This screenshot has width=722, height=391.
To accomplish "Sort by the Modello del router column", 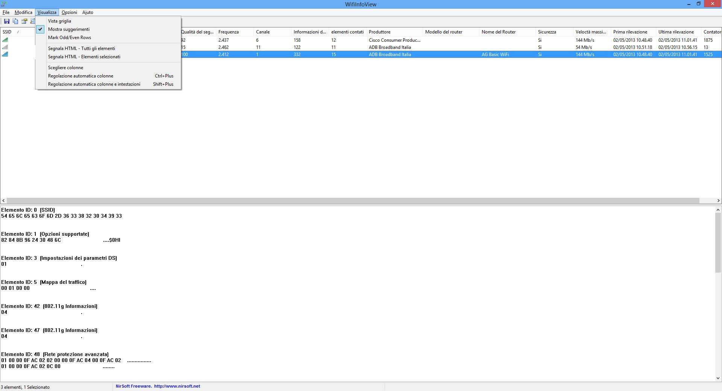I will pyautogui.click(x=451, y=32).
